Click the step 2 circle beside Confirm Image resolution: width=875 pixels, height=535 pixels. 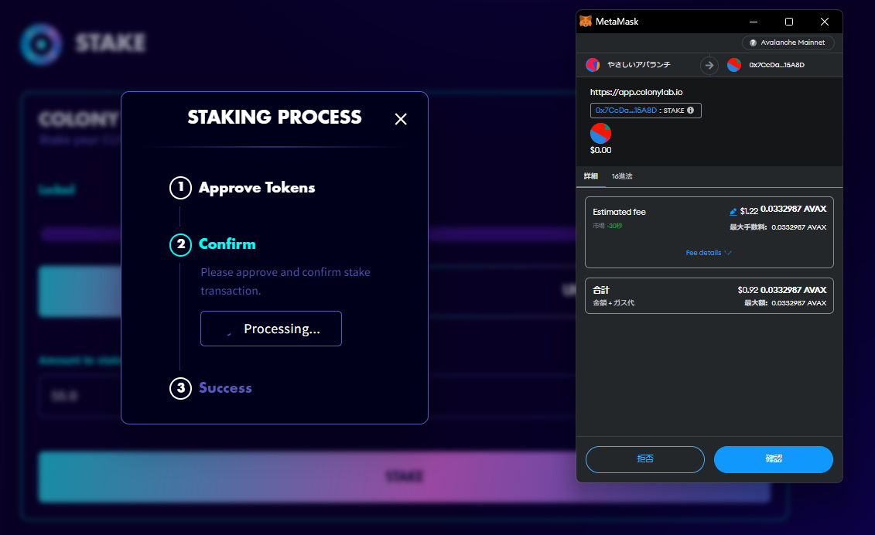pos(180,244)
